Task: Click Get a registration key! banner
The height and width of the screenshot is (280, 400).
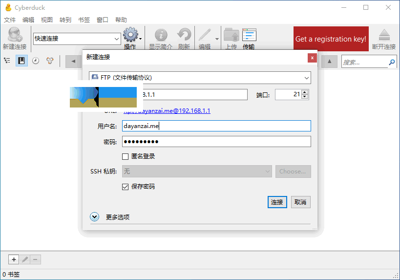Action: tap(331, 39)
